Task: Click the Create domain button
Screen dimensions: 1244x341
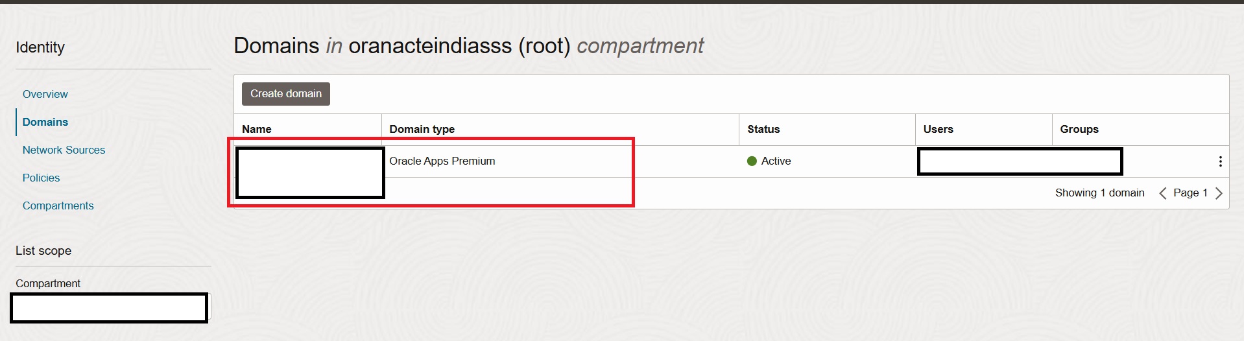Action: [x=286, y=94]
